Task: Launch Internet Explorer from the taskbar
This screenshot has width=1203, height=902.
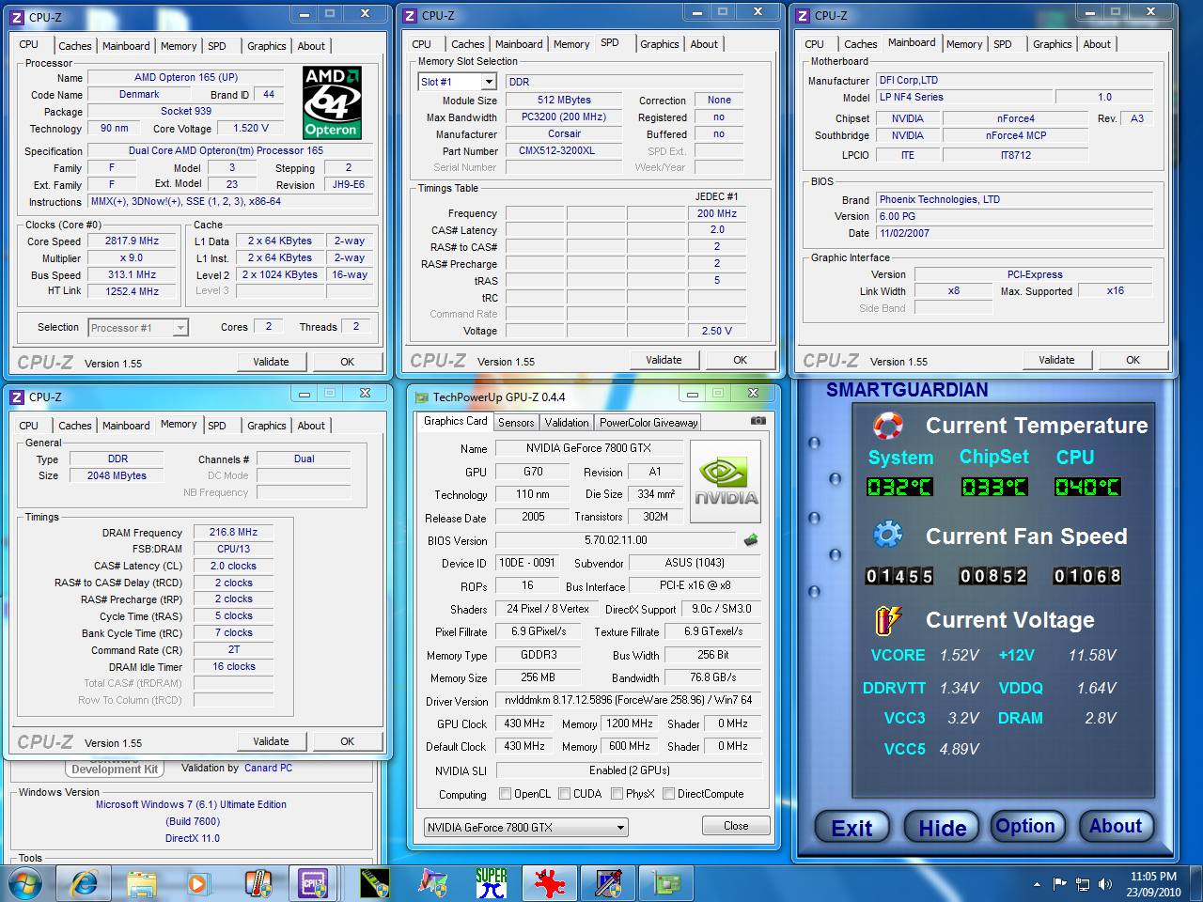Action: pos(85,884)
